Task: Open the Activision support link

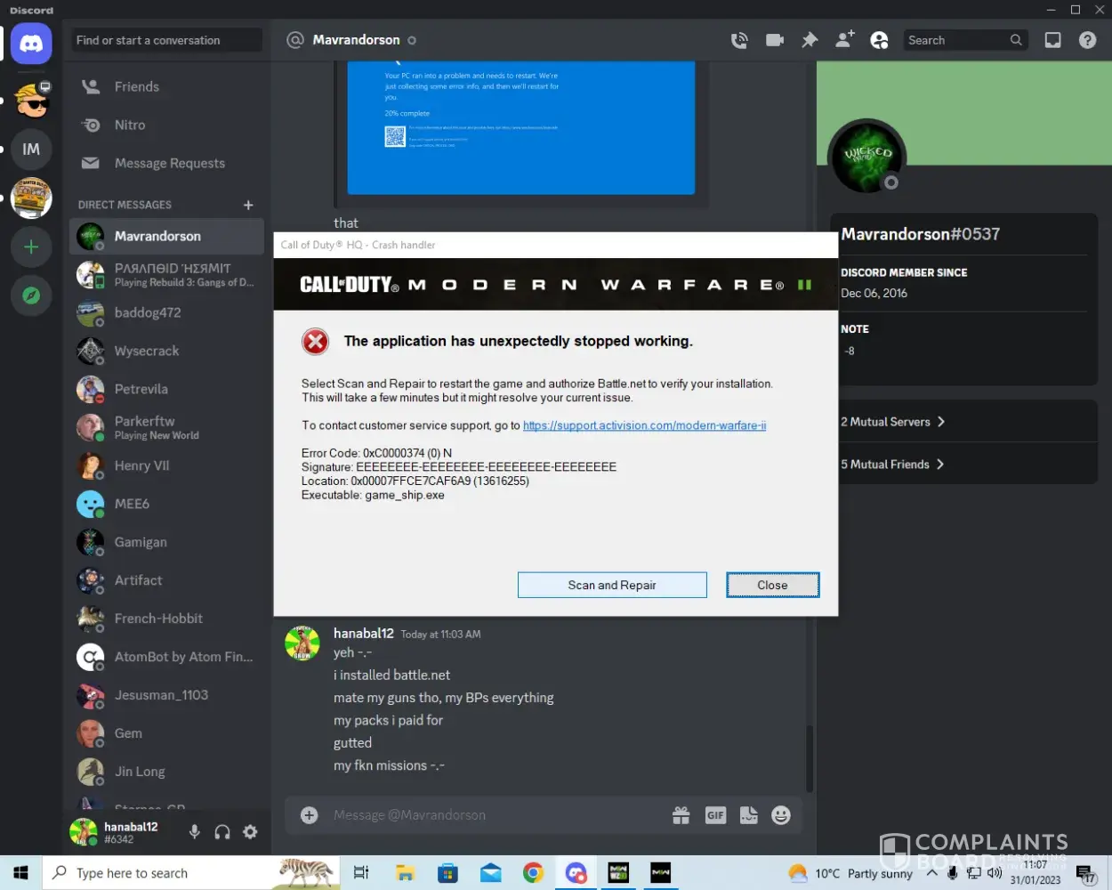Action: (x=644, y=425)
